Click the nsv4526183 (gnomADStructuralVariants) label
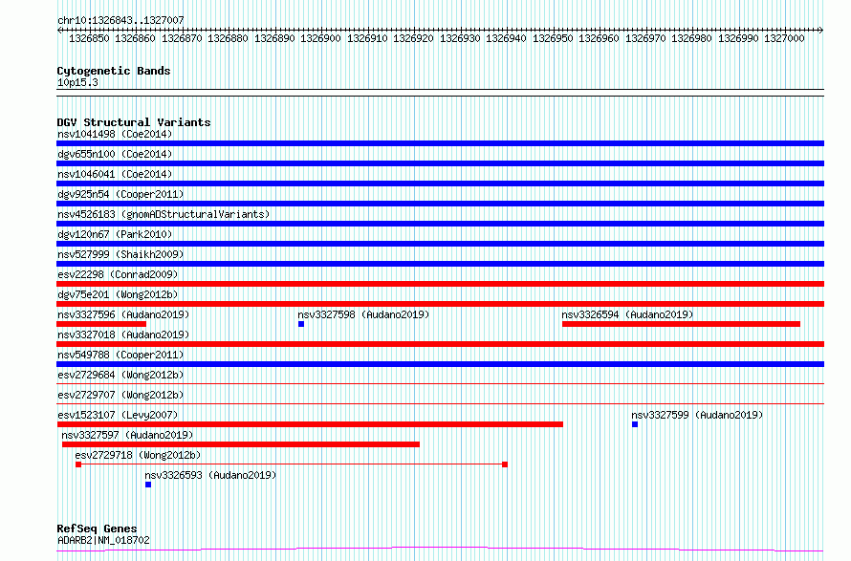851x561 pixels. pos(164,214)
